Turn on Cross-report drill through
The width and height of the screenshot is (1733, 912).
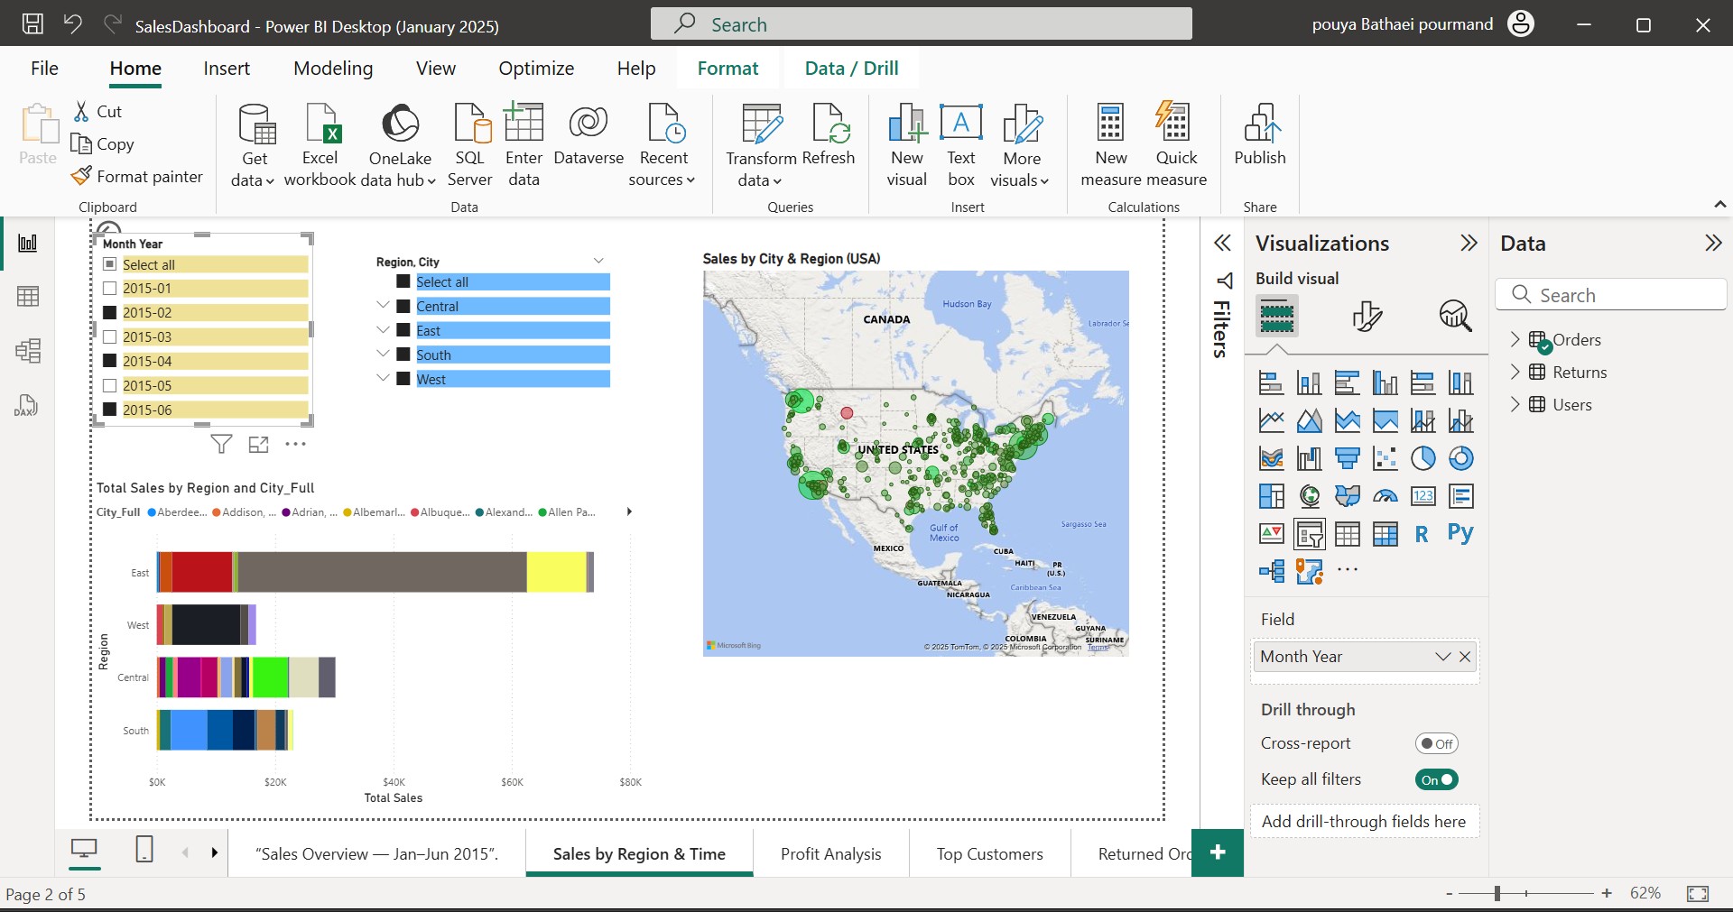[1436, 743]
